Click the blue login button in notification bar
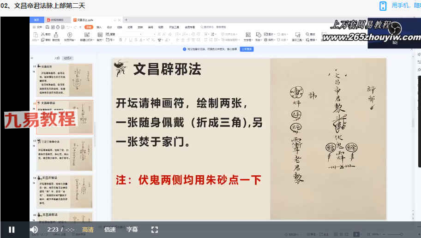Screen dimensions: 421x238 247,49
